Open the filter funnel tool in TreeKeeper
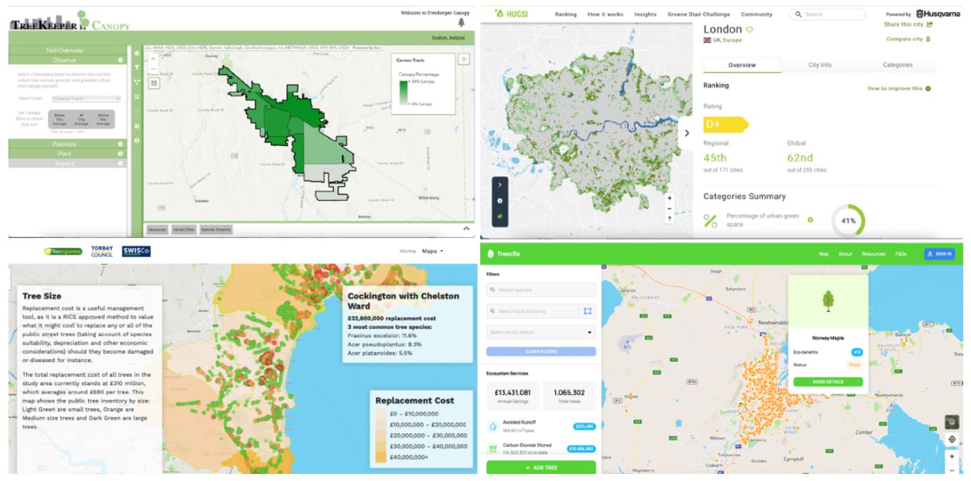Viewport: 971px width, 481px height. (136, 67)
